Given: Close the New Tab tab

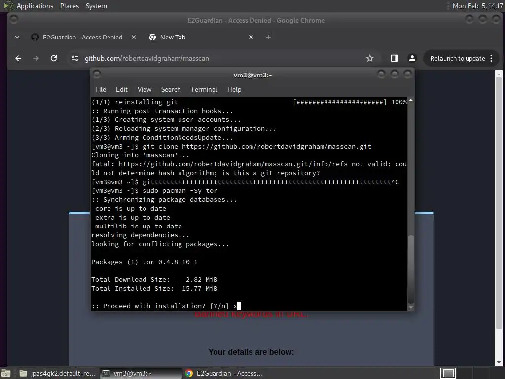Looking at the screenshot, I should pyautogui.click(x=251, y=37).
